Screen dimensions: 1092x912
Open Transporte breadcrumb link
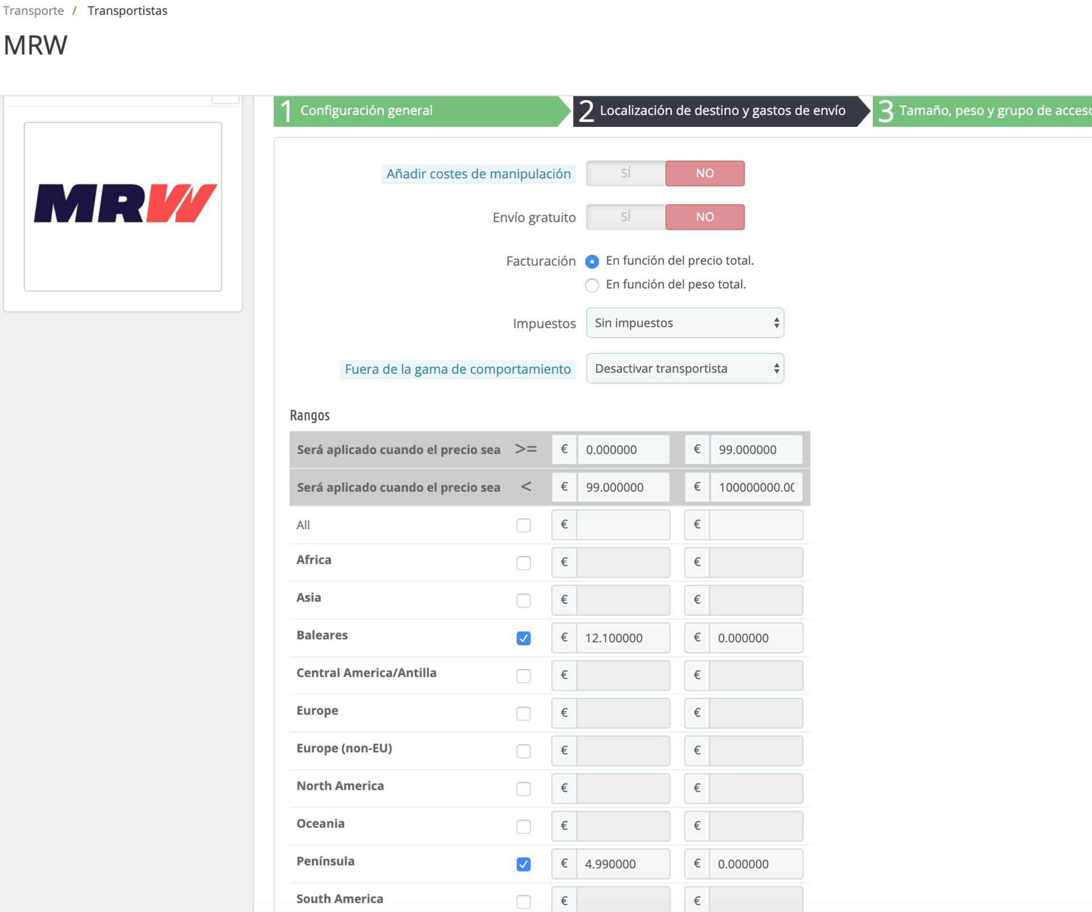pos(34,11)
